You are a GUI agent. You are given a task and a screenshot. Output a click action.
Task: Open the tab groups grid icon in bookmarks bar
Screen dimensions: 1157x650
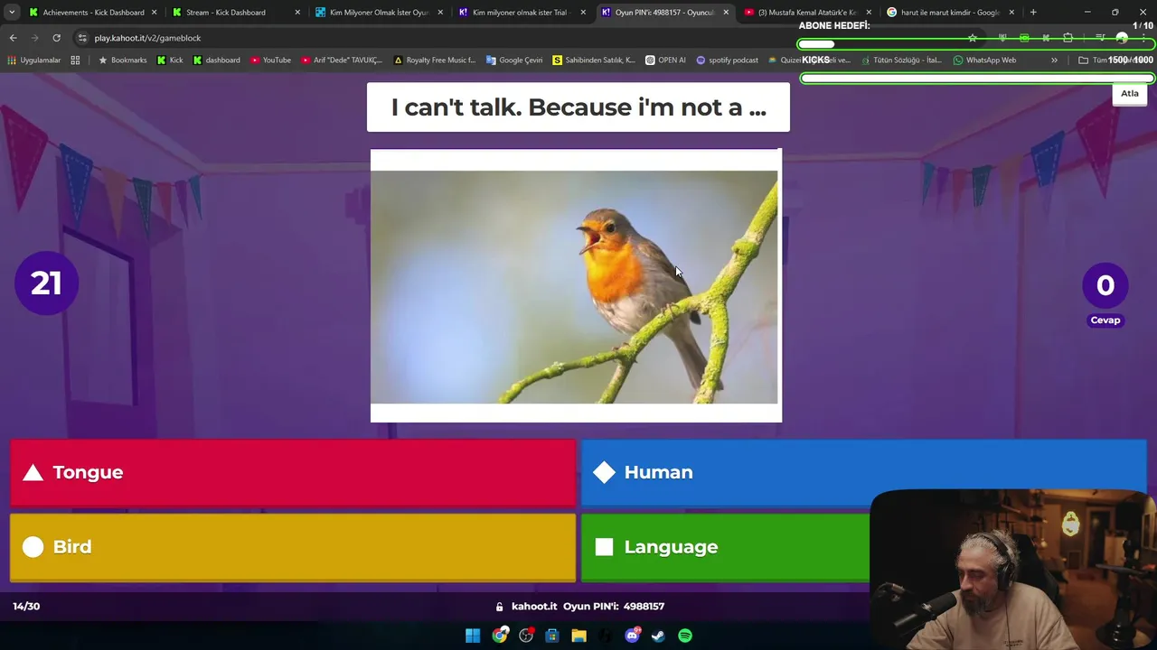pos(75,60)
